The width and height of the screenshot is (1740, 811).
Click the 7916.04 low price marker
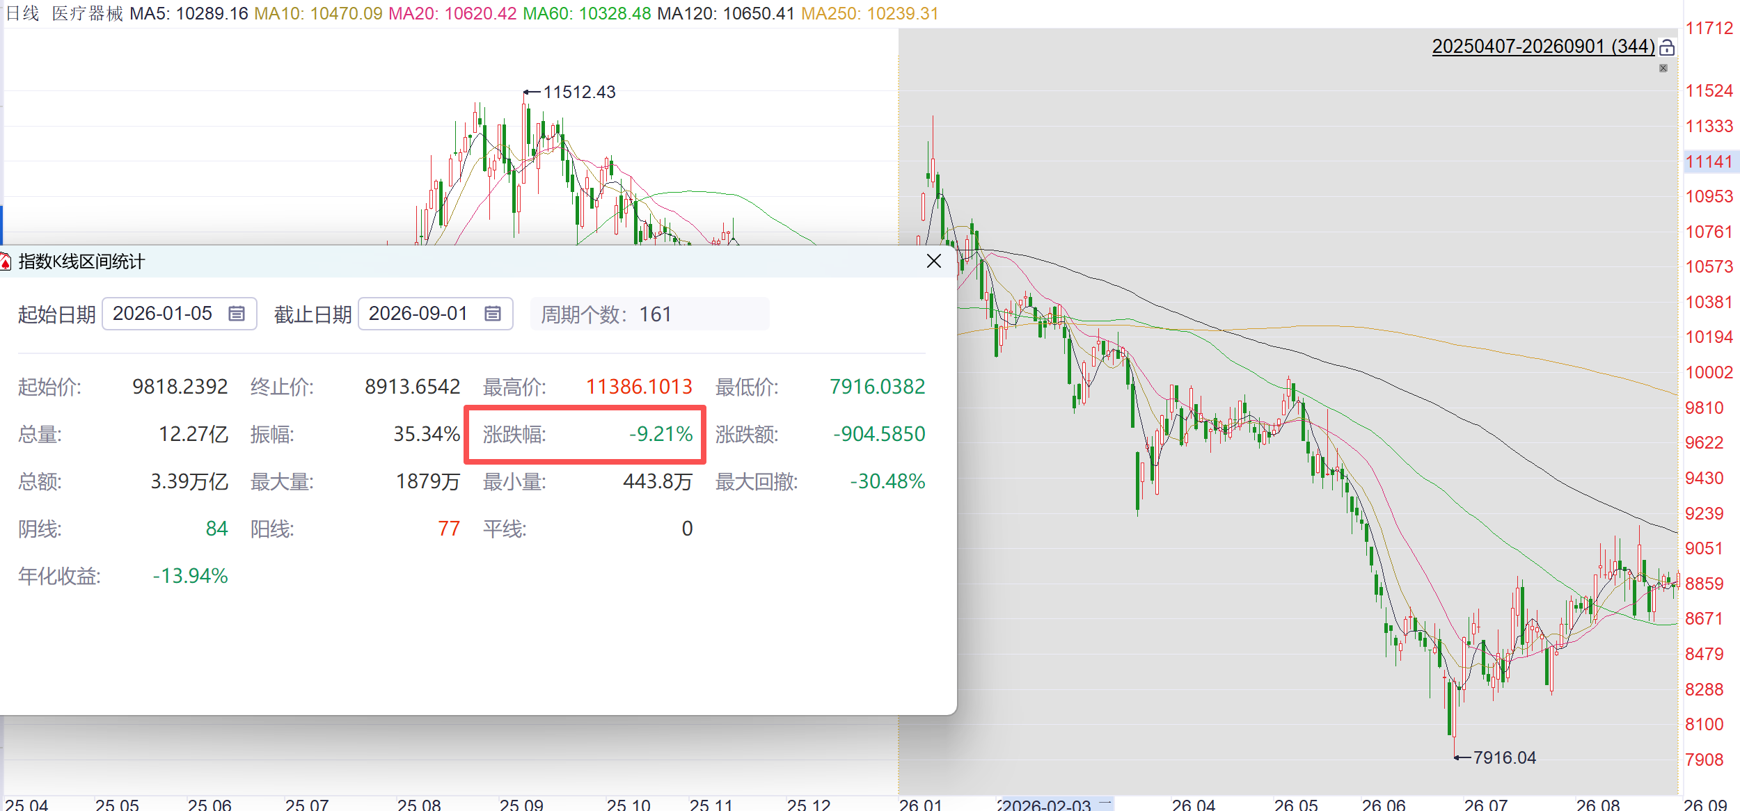pos(1504,757)
